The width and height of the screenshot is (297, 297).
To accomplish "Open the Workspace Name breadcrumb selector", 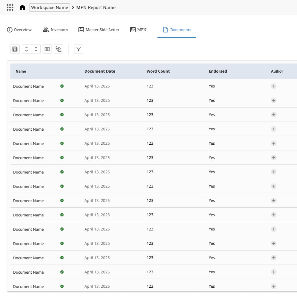I will point(50,7).
